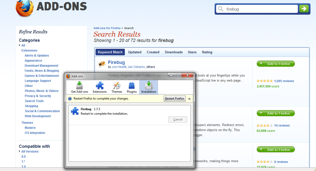Filter by Games & Entertainment
This screenshot has width=316, height=171.
pos(42,76)
